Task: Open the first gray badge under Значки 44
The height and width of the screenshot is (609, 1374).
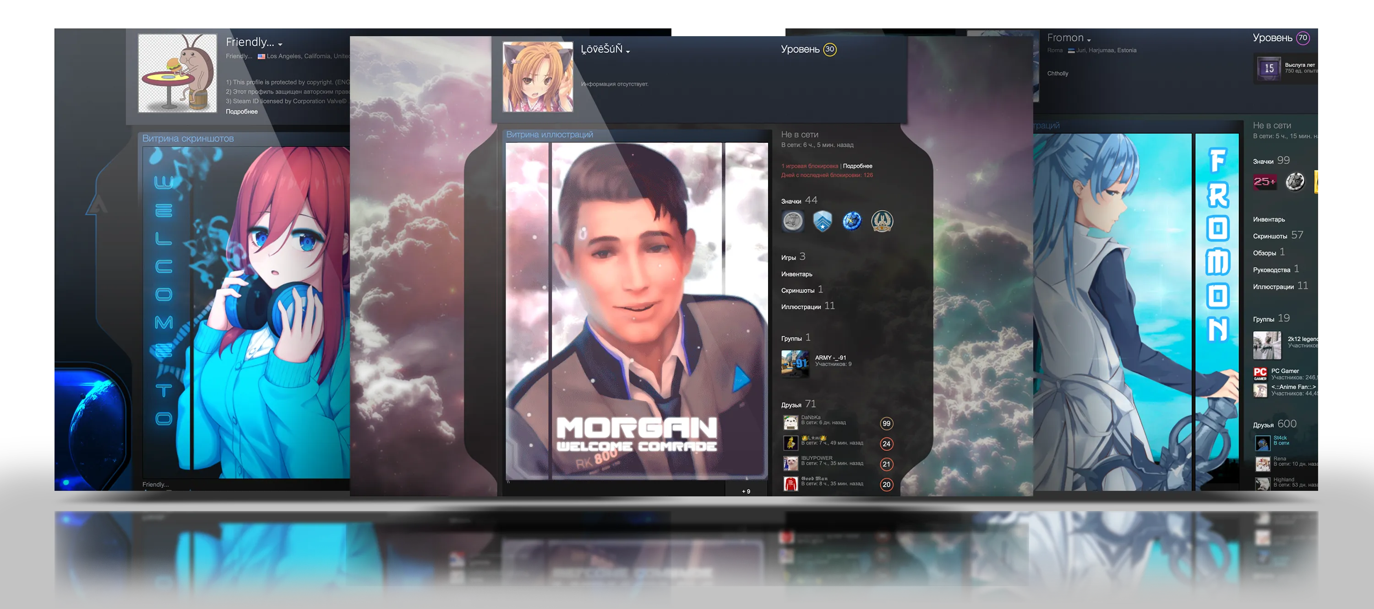Action: [x=793, y=221]
